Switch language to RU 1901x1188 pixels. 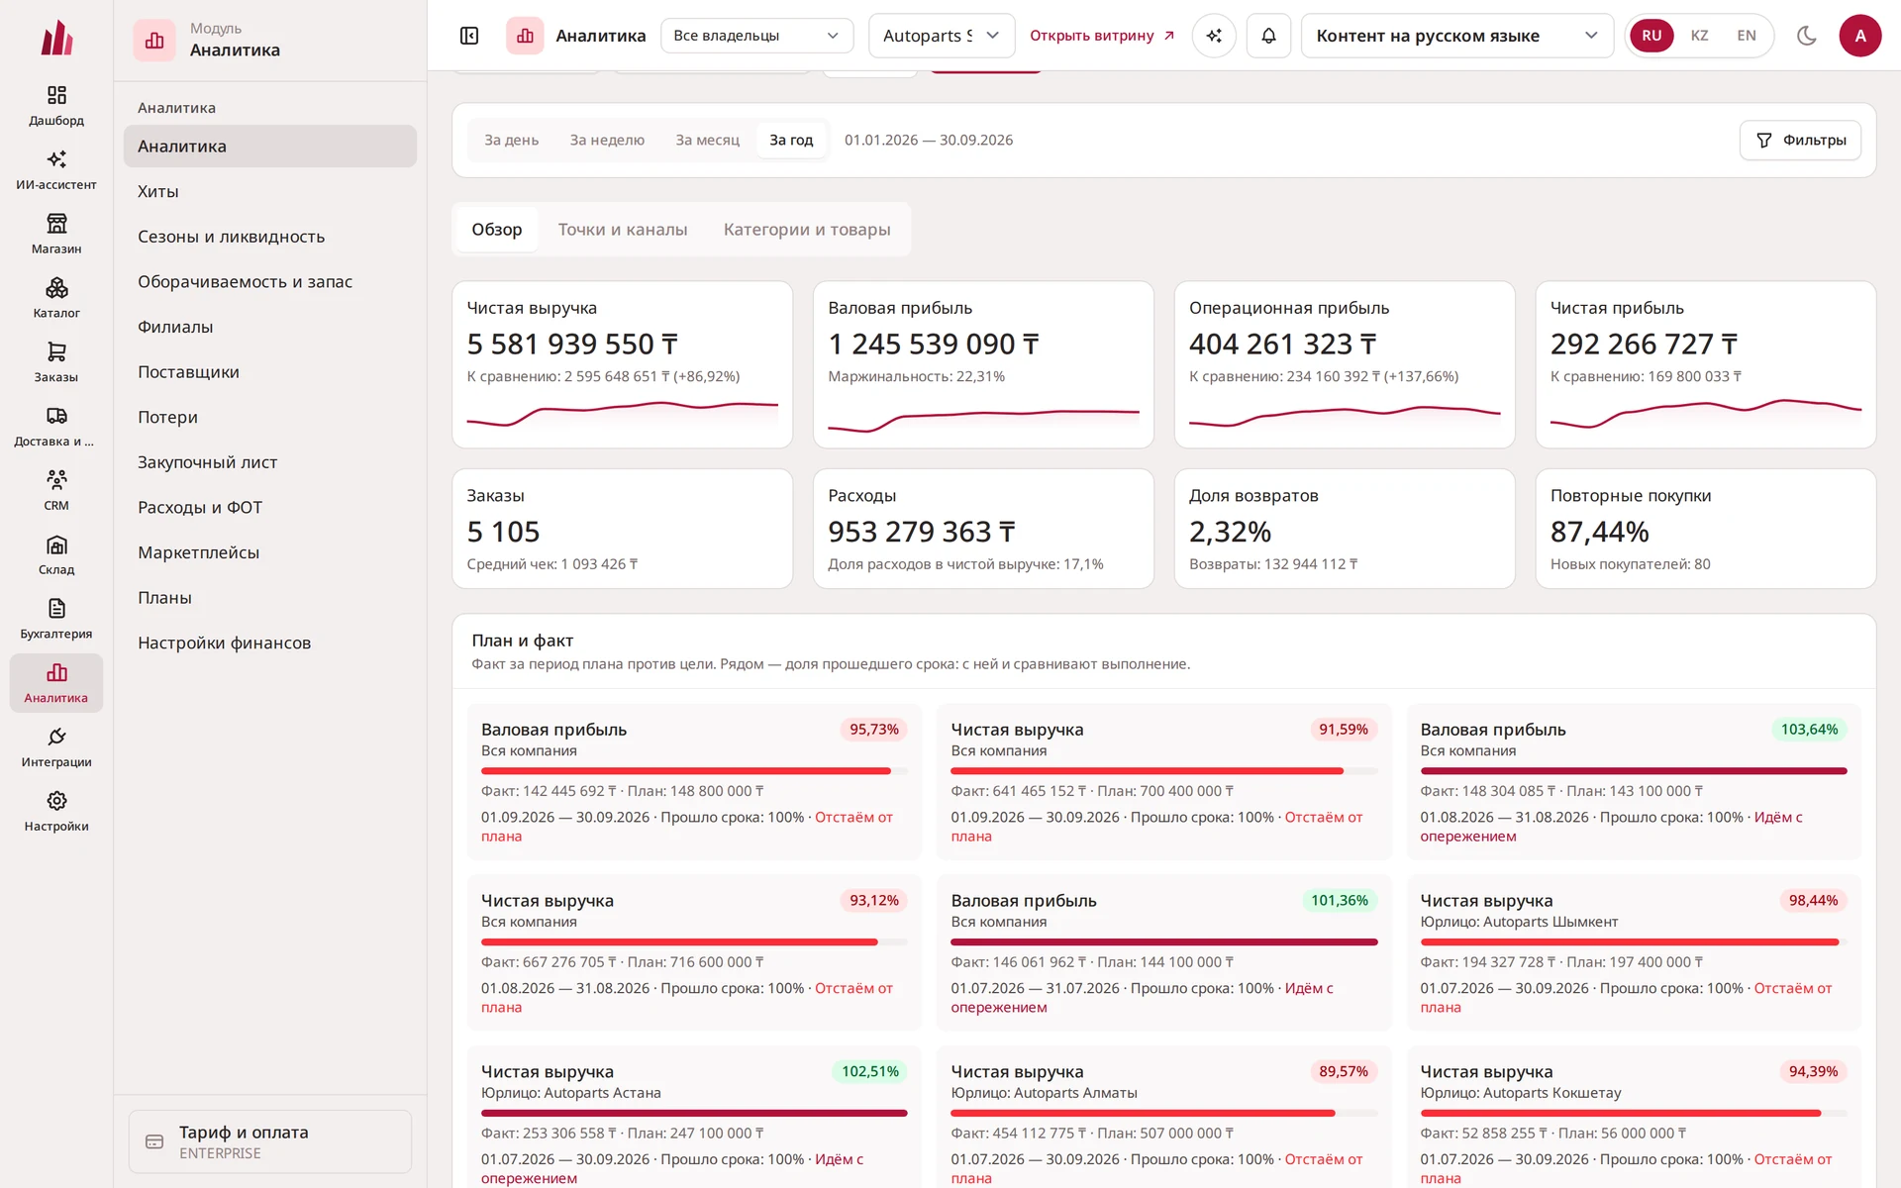pyautogui.click(x=1651, y=36)
